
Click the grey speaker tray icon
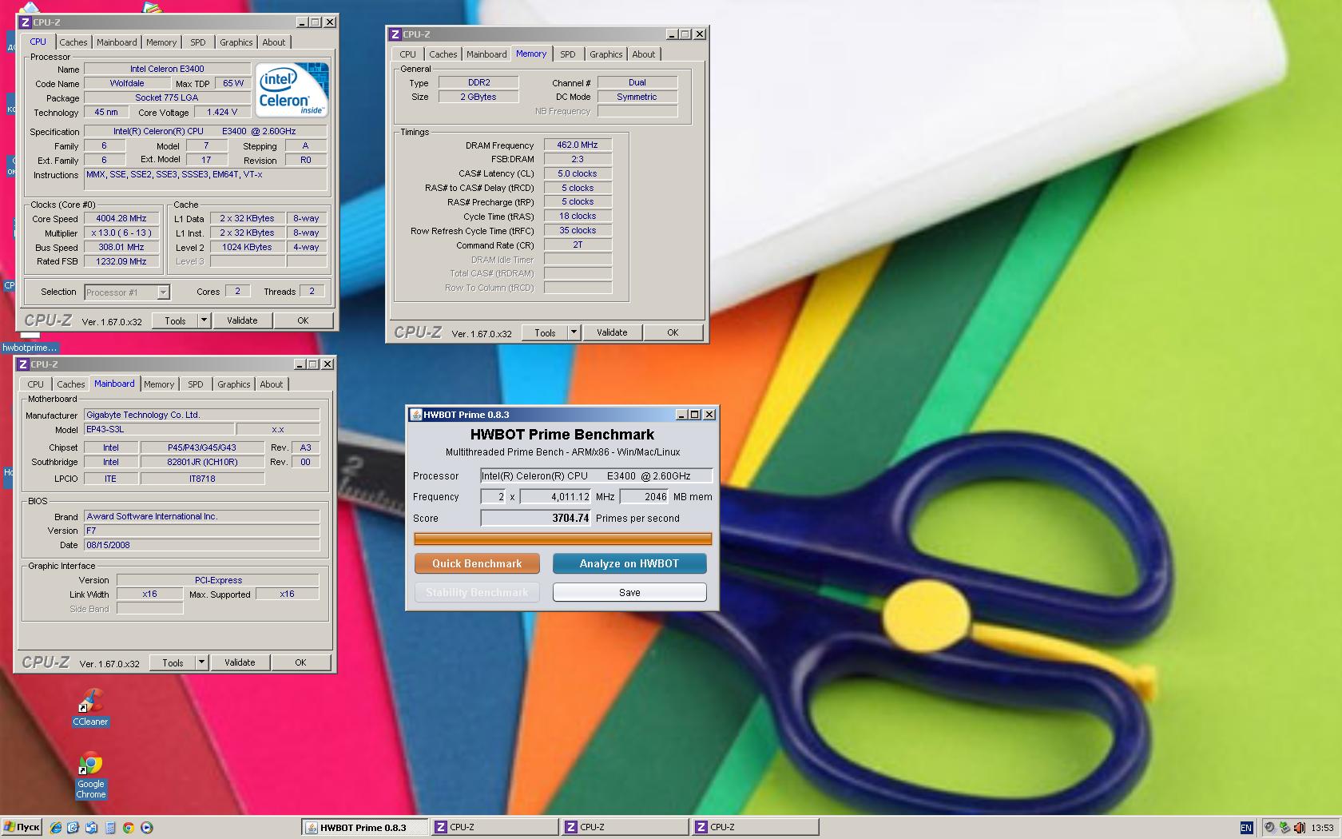(x=1269, y=828)
